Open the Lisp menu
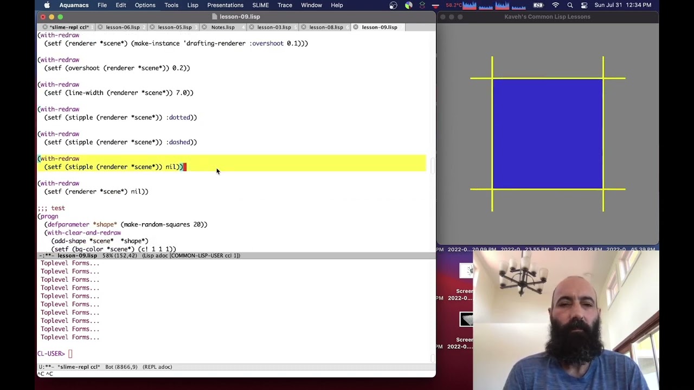 [192, 5]
